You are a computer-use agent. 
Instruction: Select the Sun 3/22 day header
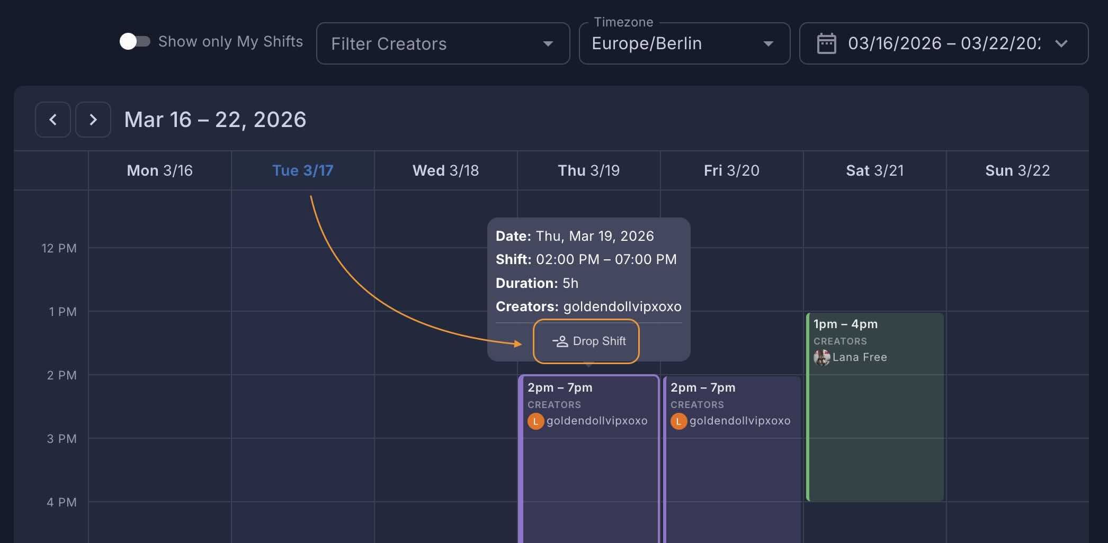tap(1017, 170)
